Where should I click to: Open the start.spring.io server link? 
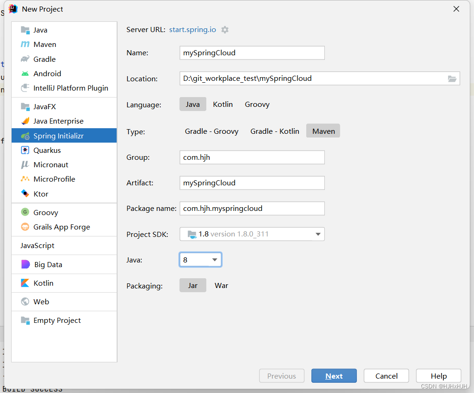click(192, 30)
